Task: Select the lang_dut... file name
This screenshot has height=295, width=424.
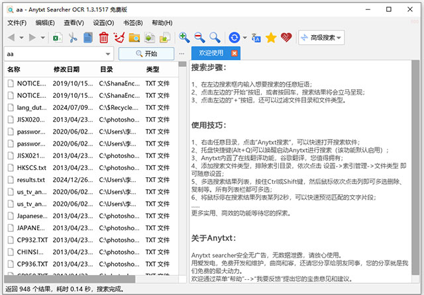Action: click(32, 108)
